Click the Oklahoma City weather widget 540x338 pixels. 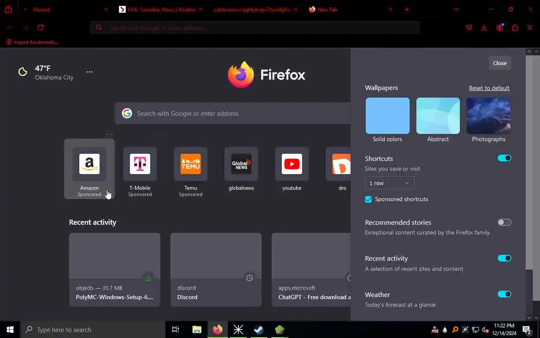(46, 72)
